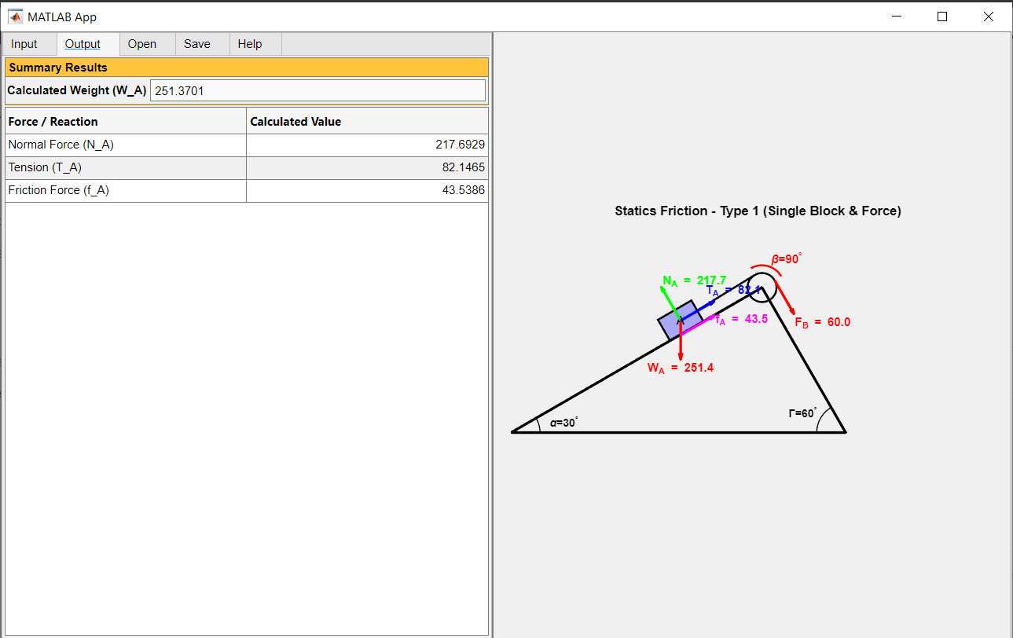Click the β=90° angle label
Screen dimensions: 1013x638
787,258
